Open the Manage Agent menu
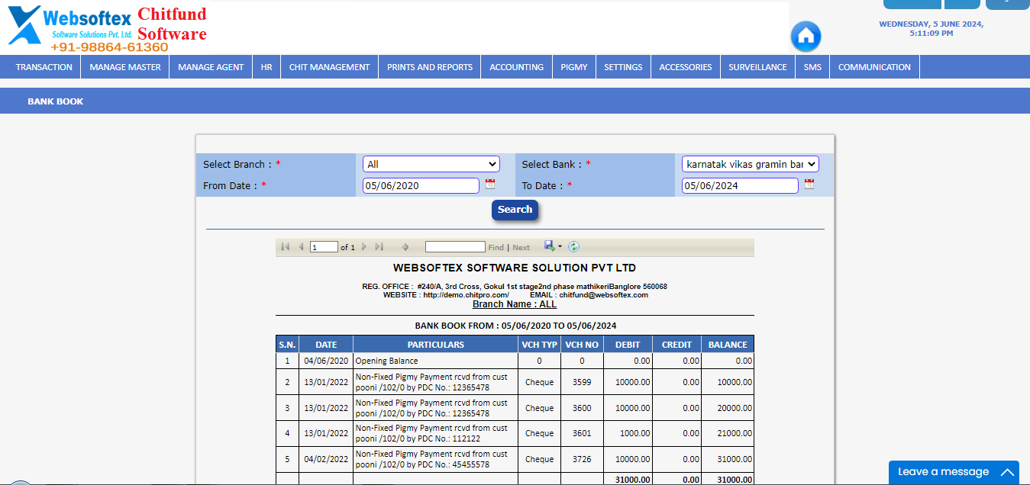This screenshot has width=1030, height=485. (x=211, y=67)
